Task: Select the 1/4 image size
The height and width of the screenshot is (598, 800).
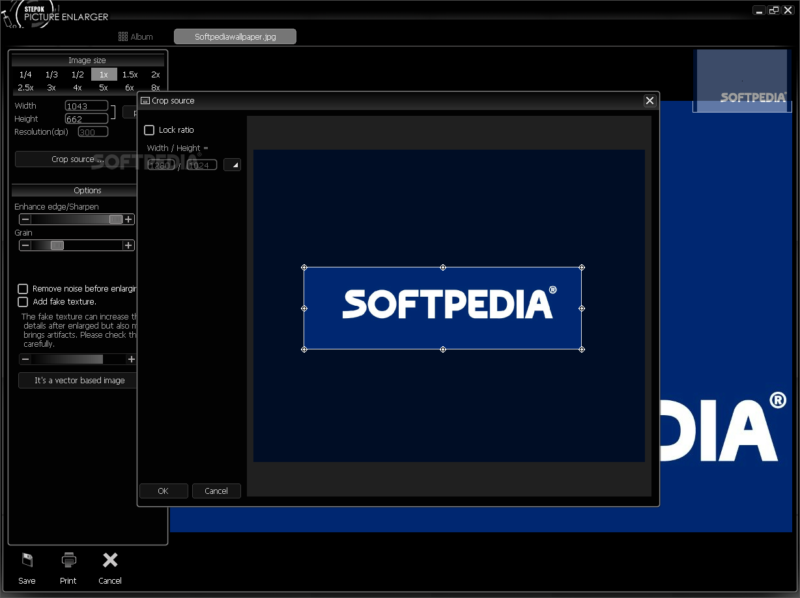Action: click(x=26, y=74)
